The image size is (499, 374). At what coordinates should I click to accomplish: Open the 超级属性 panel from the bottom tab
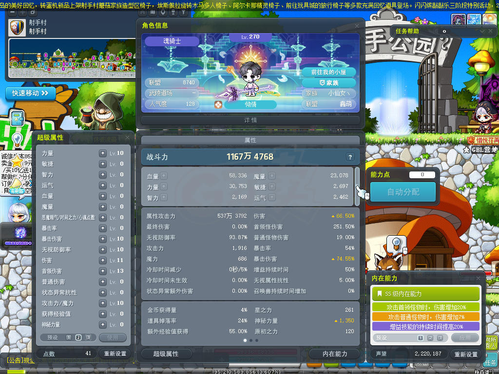pos(166,354)
